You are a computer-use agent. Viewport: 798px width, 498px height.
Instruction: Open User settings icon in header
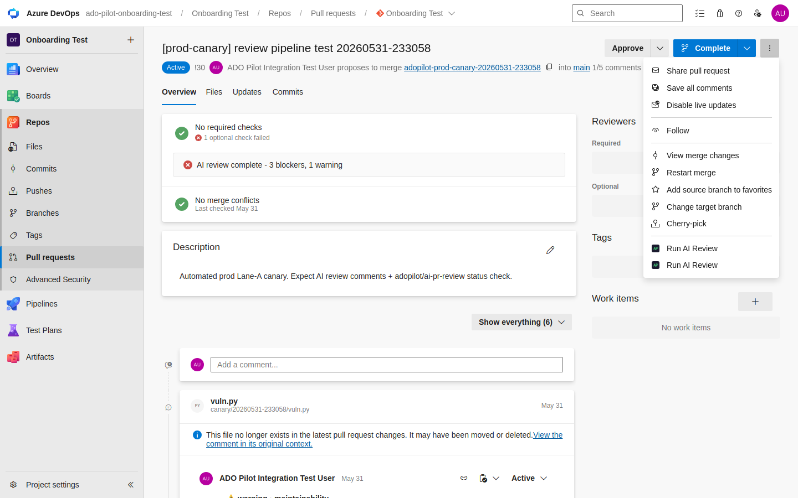[758, 13]
